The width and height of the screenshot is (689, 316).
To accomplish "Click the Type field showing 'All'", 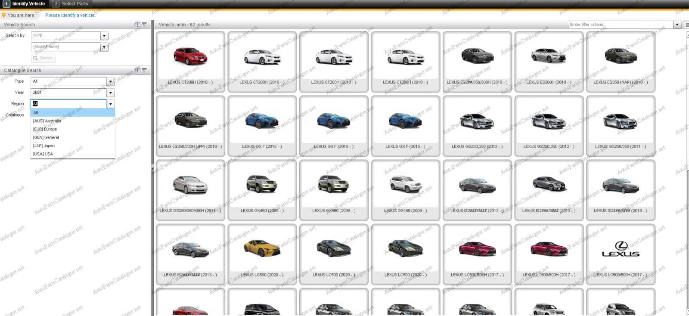I will [x=68, y=81].
